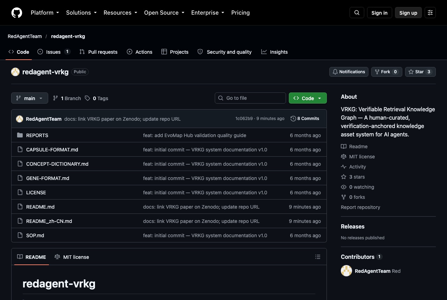Image resolution: width=447 pixels, height=300 pixels.
Task: Open the CAPSULE-FORMAT.md file
Action: 52,150
